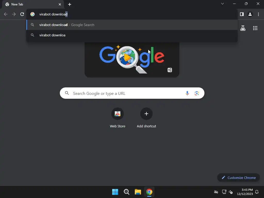Open the Google apps grid
This screenshot has width=264, height=198.
(255, 28)
